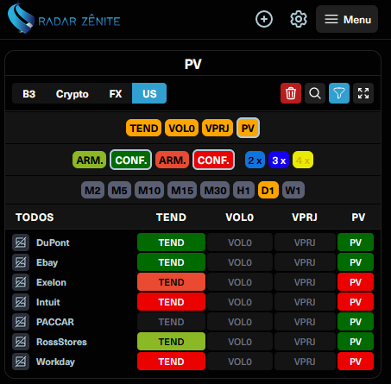The height and width of the screenshot is (384, 391).
Task: Select the yellow 4 x multiplier
Action: point(303,160)
